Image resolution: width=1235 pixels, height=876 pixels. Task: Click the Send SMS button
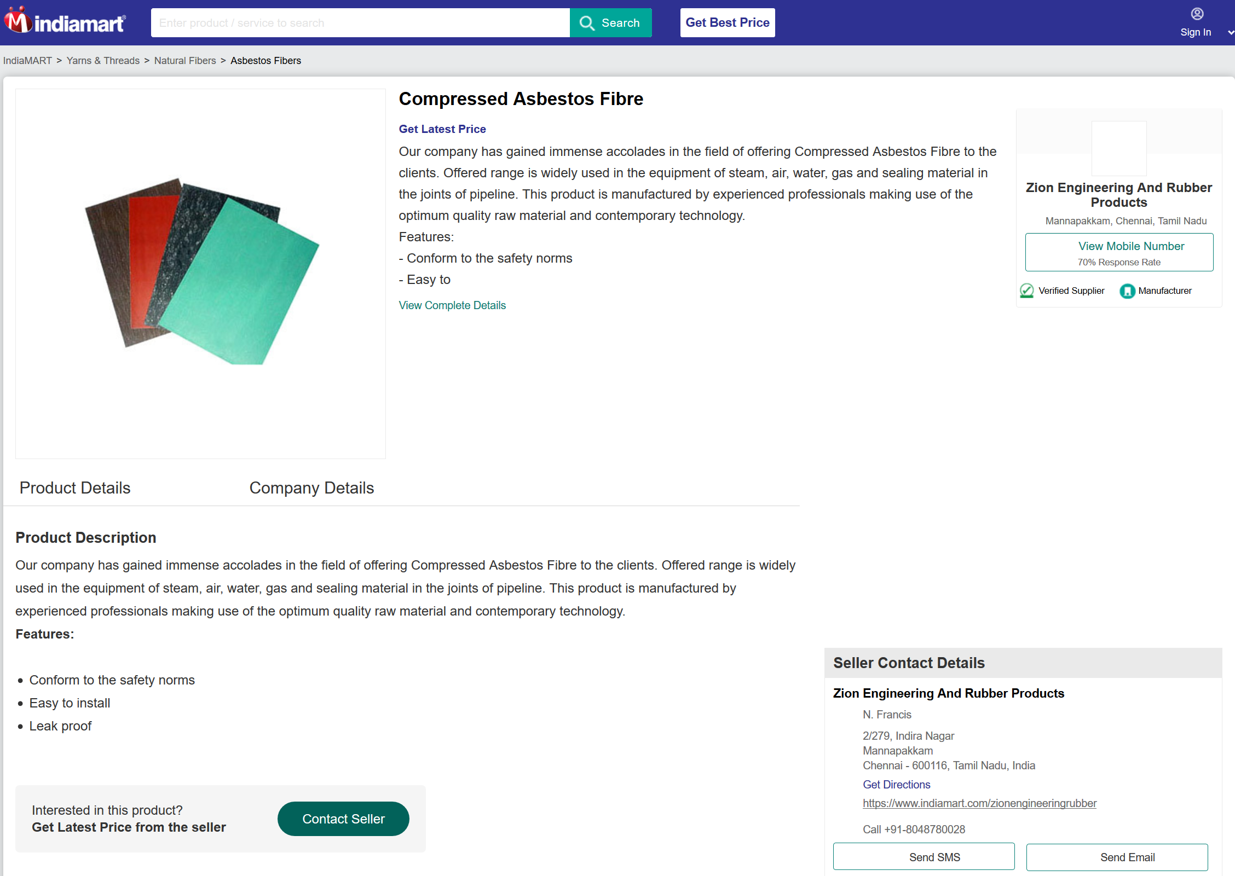[924, 857]
